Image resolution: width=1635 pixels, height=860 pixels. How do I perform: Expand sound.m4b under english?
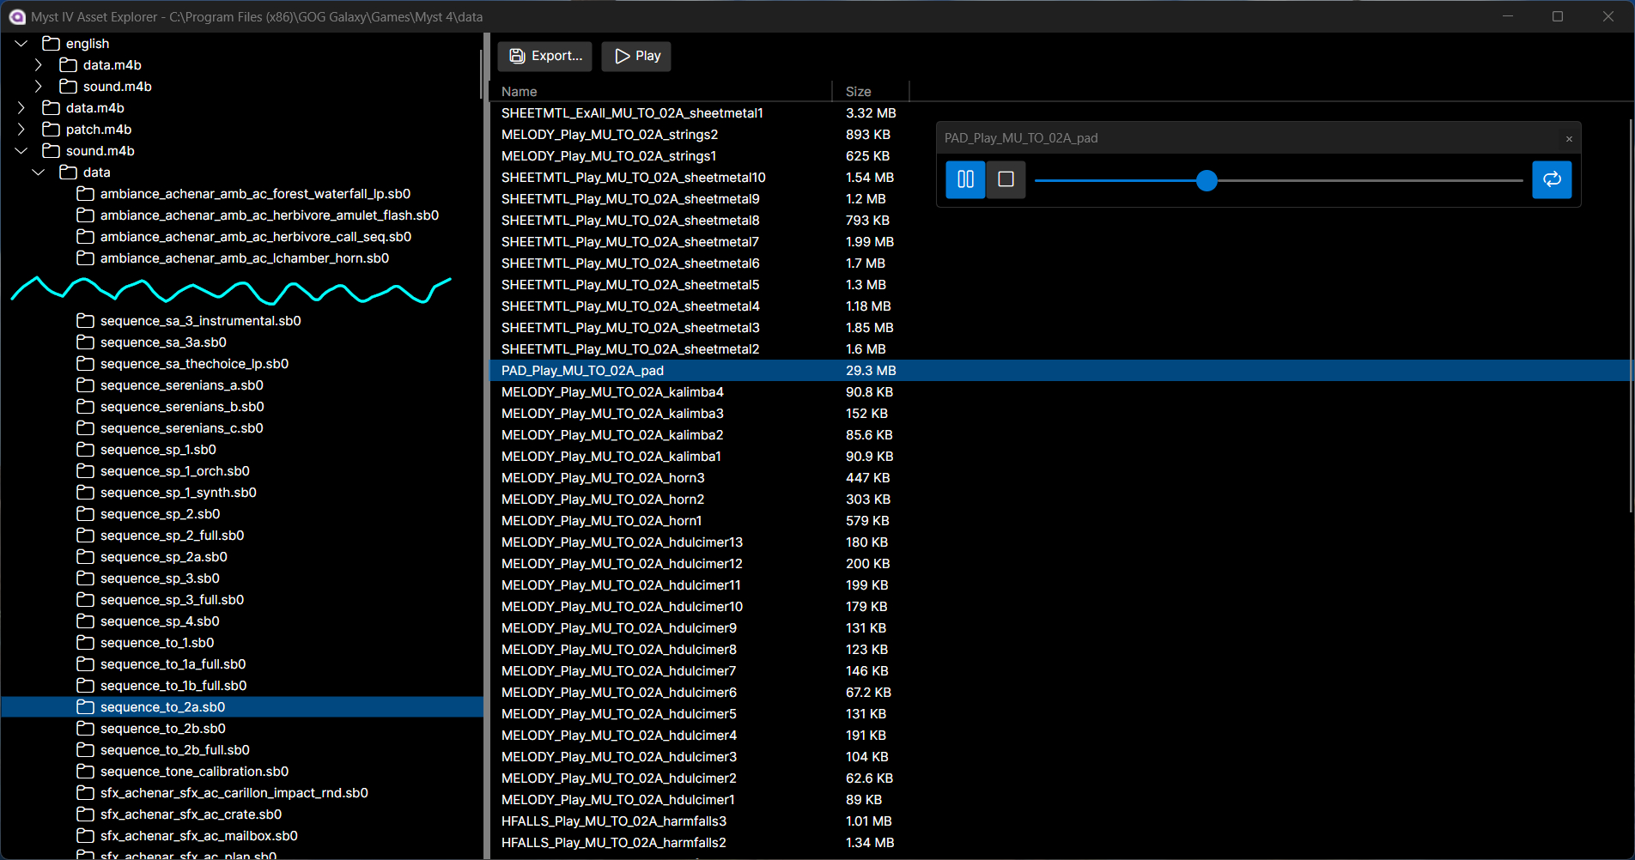pyautogui.click(x=39, y=86)
